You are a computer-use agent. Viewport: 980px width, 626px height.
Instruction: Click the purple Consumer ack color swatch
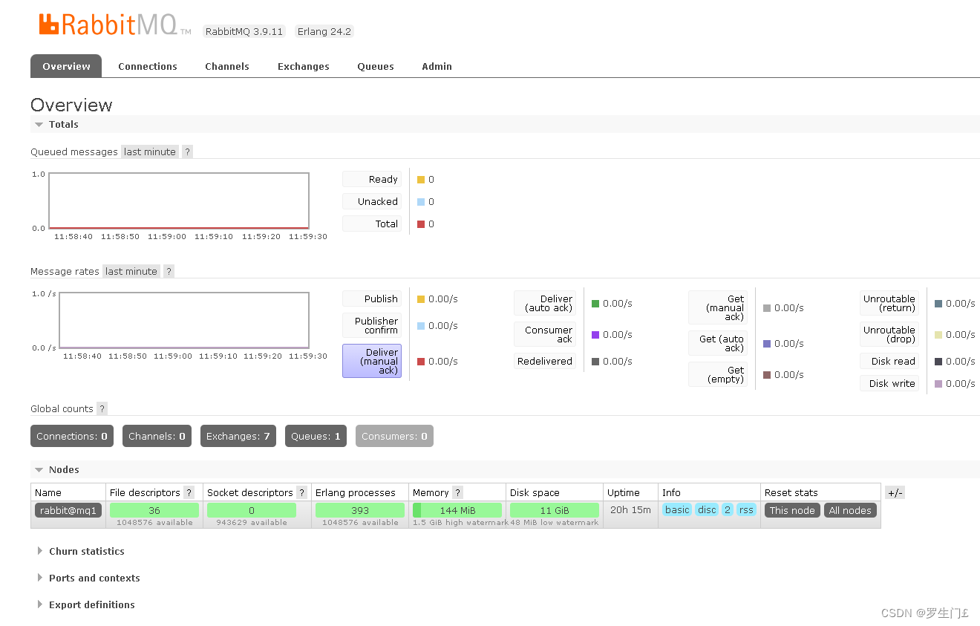595,335
